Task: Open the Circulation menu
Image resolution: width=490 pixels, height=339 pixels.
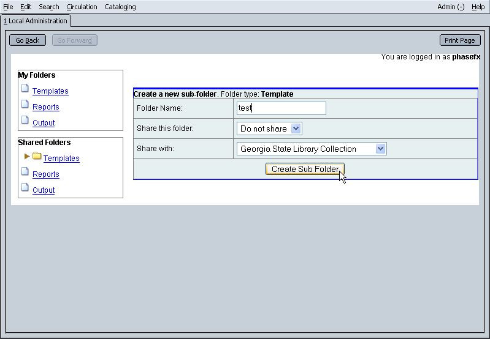Action: coord(82,7)
